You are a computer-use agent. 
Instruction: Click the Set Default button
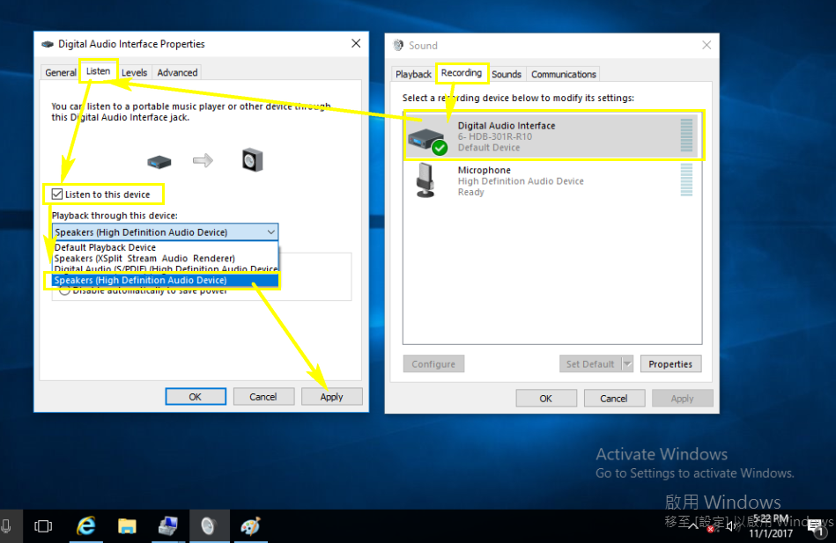[590, 364]
